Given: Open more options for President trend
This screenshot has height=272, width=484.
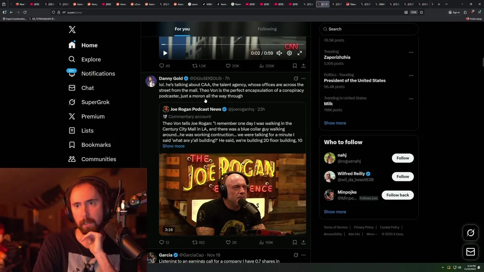Looking at the screenshot, I should click(411, 76).
